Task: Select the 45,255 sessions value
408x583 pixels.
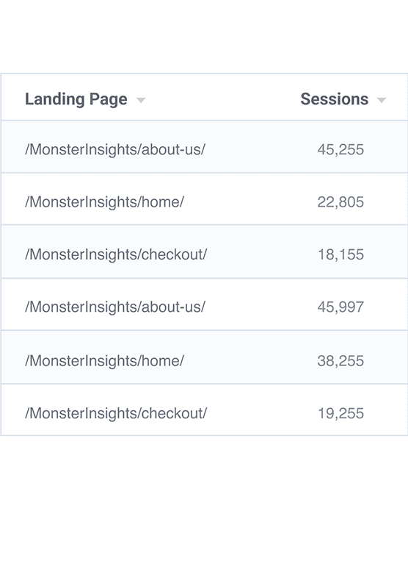Action: [340, 149]
